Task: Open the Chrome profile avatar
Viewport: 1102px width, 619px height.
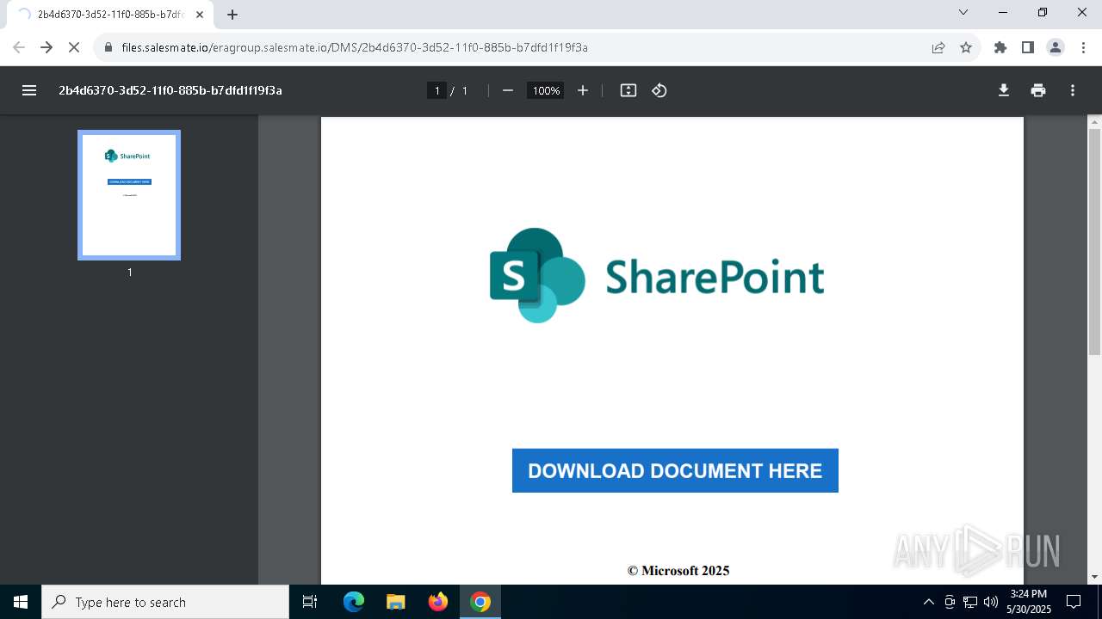Action: coord(1056,47)
